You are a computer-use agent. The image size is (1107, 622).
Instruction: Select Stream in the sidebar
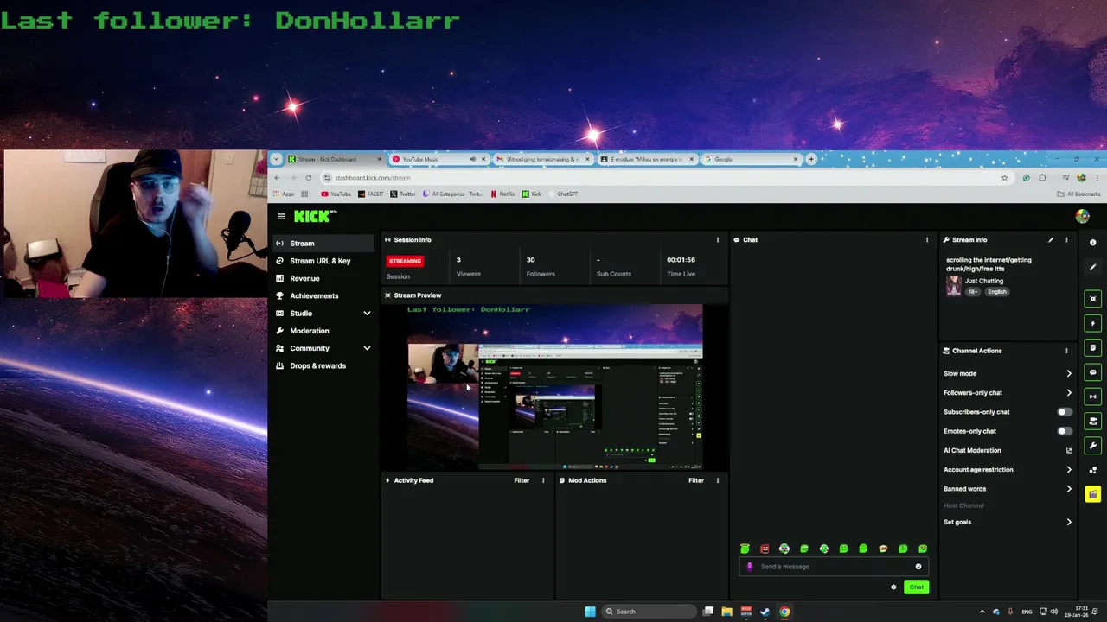coord(323,244)
